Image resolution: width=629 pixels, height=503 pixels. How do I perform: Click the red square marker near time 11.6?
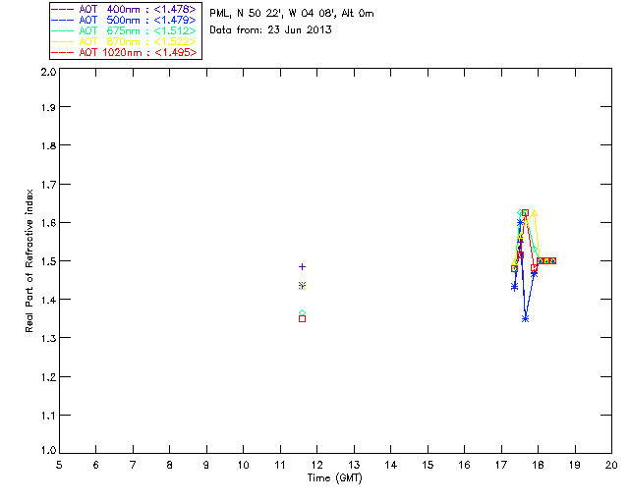coord(303,319)
